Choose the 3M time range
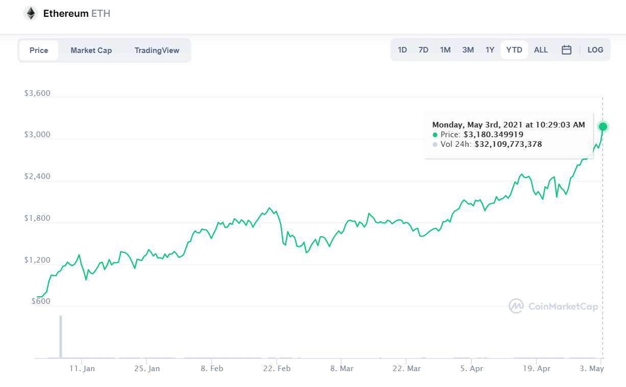Viewport: 626px width, 387px height. click(468, 50)
